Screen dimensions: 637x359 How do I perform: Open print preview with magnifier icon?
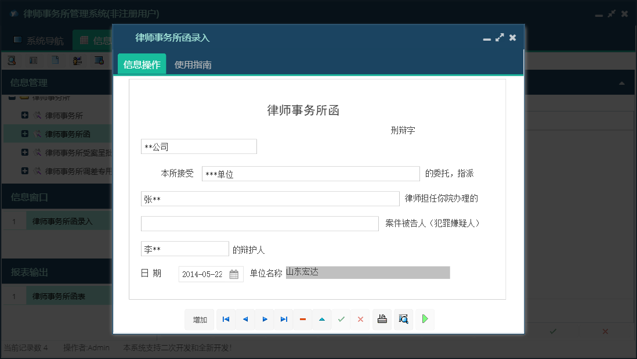[403, 319]
